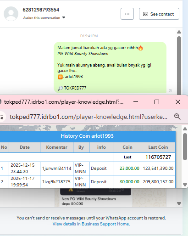Click phone number 6281298793554 header
This screenshot has width=188, height=236.
41,10
